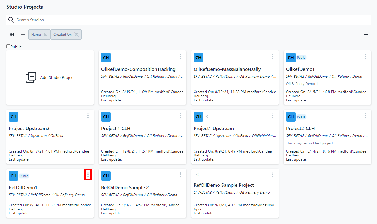Screen dimensions: 377x224
Task: Click the Add Studio Project icon
Action: (x=31, y=77)
